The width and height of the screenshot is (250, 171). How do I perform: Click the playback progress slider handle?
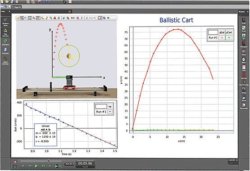49,161
